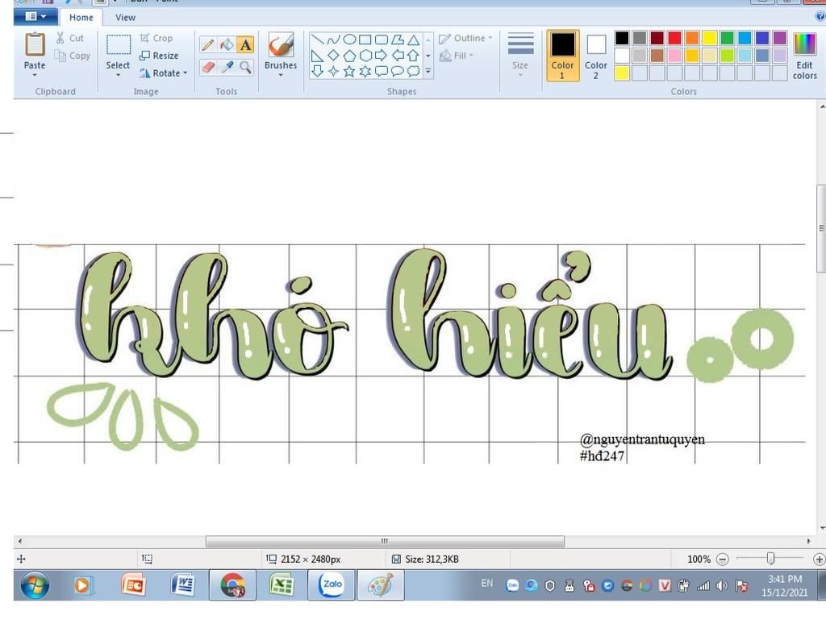Activate the Color 2 button
This screenshot has height=620, width=826.
[596, 56]
